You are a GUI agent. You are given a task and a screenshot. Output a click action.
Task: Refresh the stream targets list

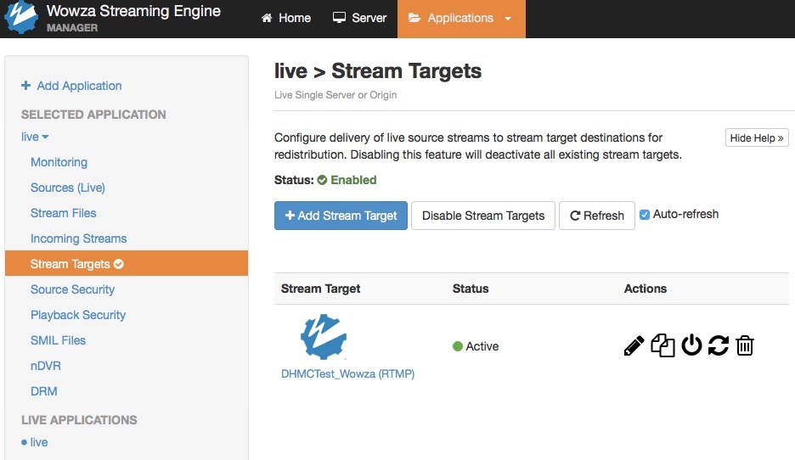click(x=597, y=216)
